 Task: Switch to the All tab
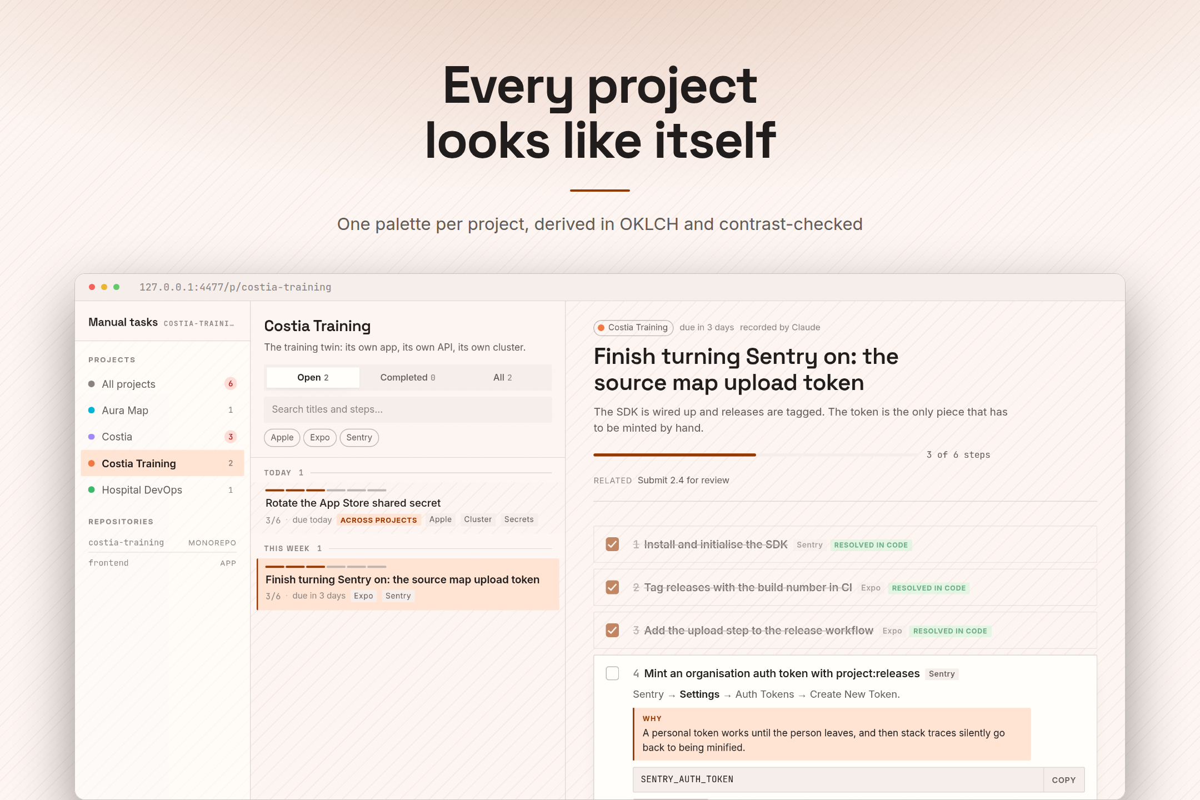pyautogui.click(x=503, y=377)
